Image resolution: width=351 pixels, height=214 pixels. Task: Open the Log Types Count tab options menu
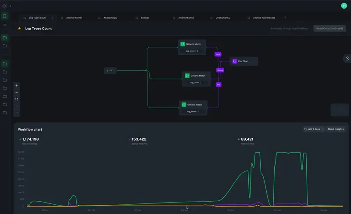52,18
